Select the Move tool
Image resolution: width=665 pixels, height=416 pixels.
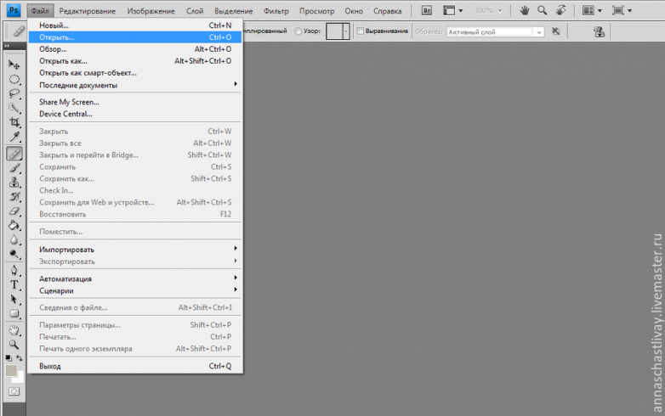click(14, 65)
